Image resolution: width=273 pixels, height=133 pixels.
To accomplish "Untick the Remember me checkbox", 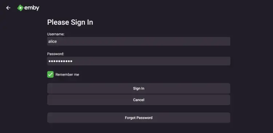I will [x=50, y=74].
